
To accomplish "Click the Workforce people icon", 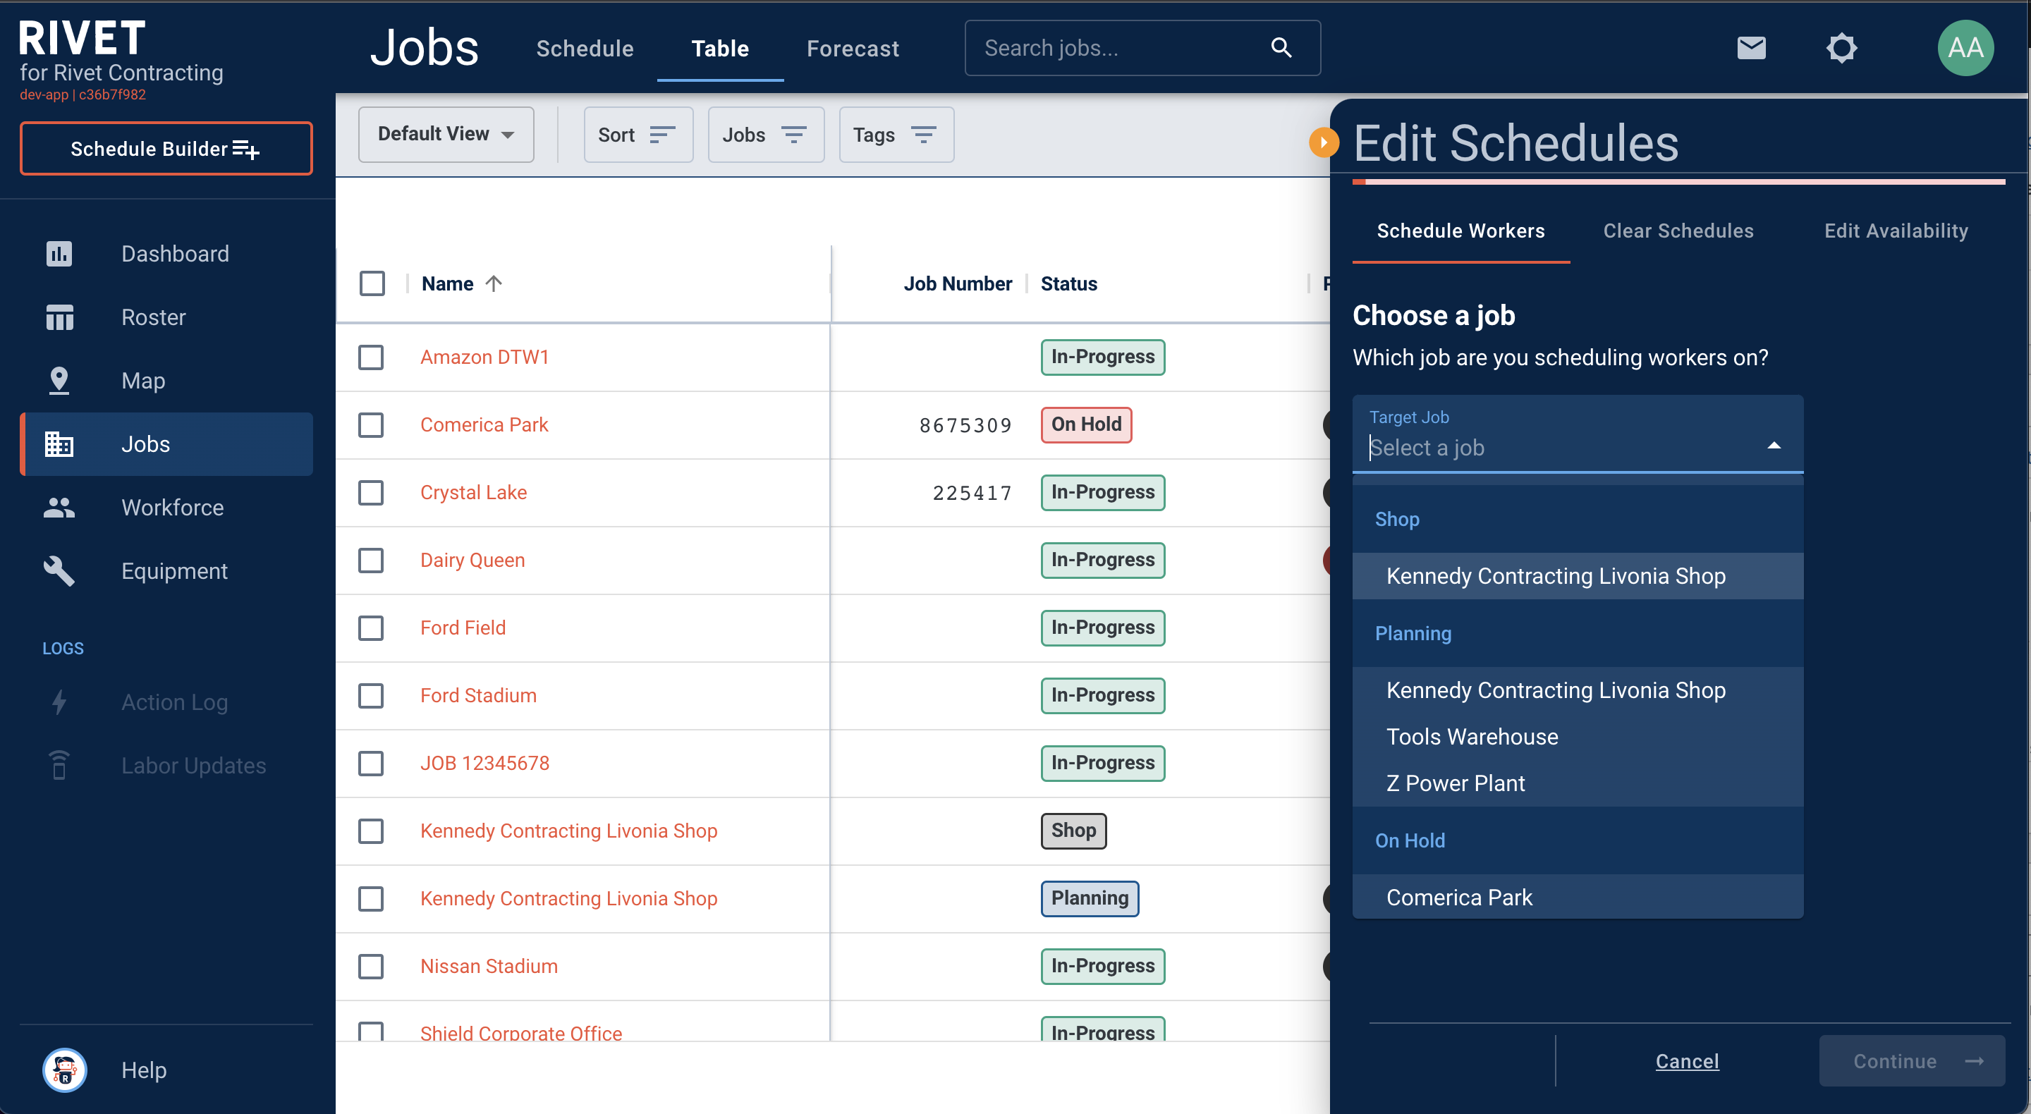I will click(x=59, y=508).
